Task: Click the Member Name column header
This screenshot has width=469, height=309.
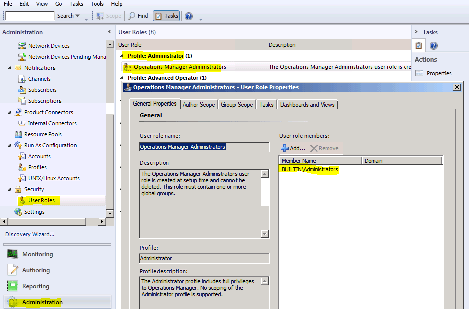Action: coord(320,161)
